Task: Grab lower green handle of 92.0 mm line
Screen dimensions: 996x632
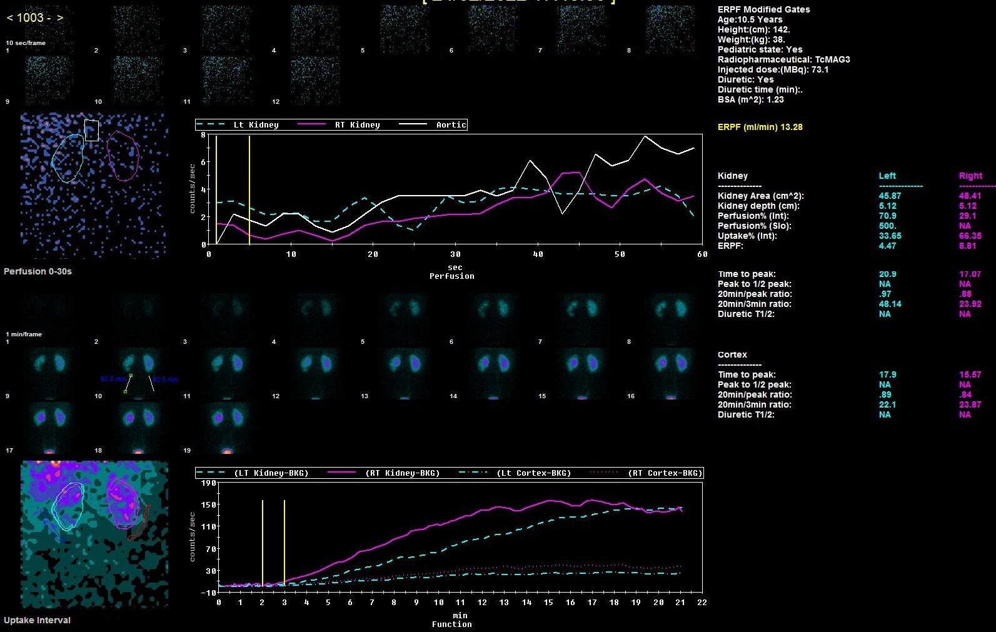Action: coord(126,391)
